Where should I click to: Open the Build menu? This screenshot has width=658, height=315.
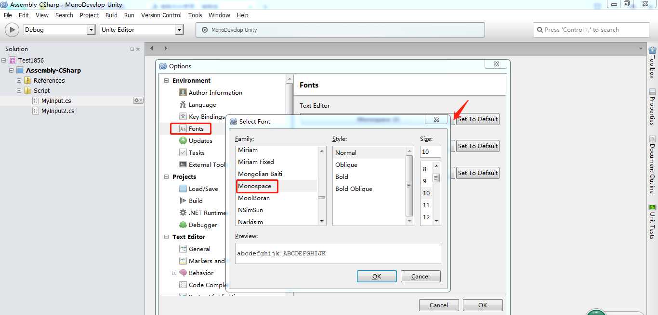point(111,15)
